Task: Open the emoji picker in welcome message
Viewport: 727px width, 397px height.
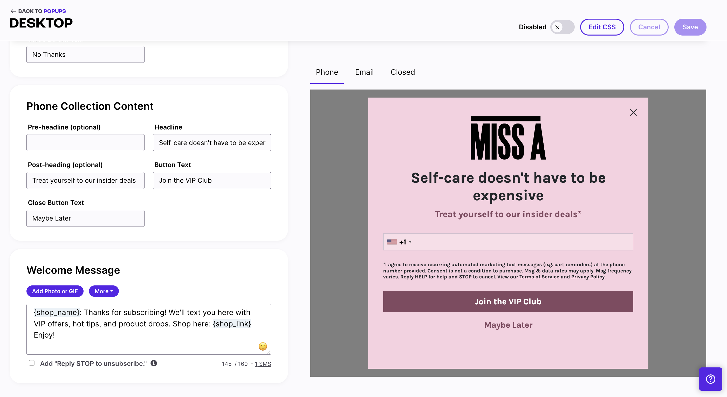Action: tap(263, 346)
